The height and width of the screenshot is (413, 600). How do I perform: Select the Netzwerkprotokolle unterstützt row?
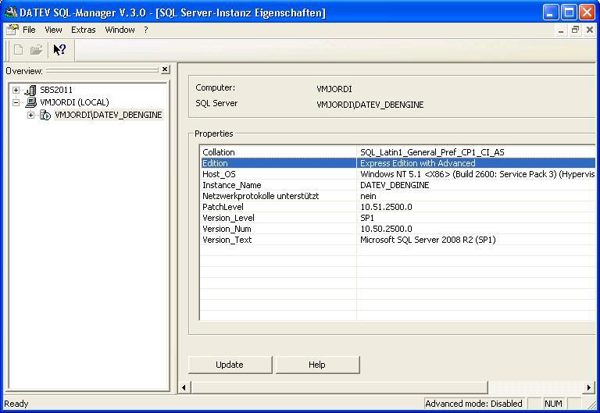(x=398, y=196)
